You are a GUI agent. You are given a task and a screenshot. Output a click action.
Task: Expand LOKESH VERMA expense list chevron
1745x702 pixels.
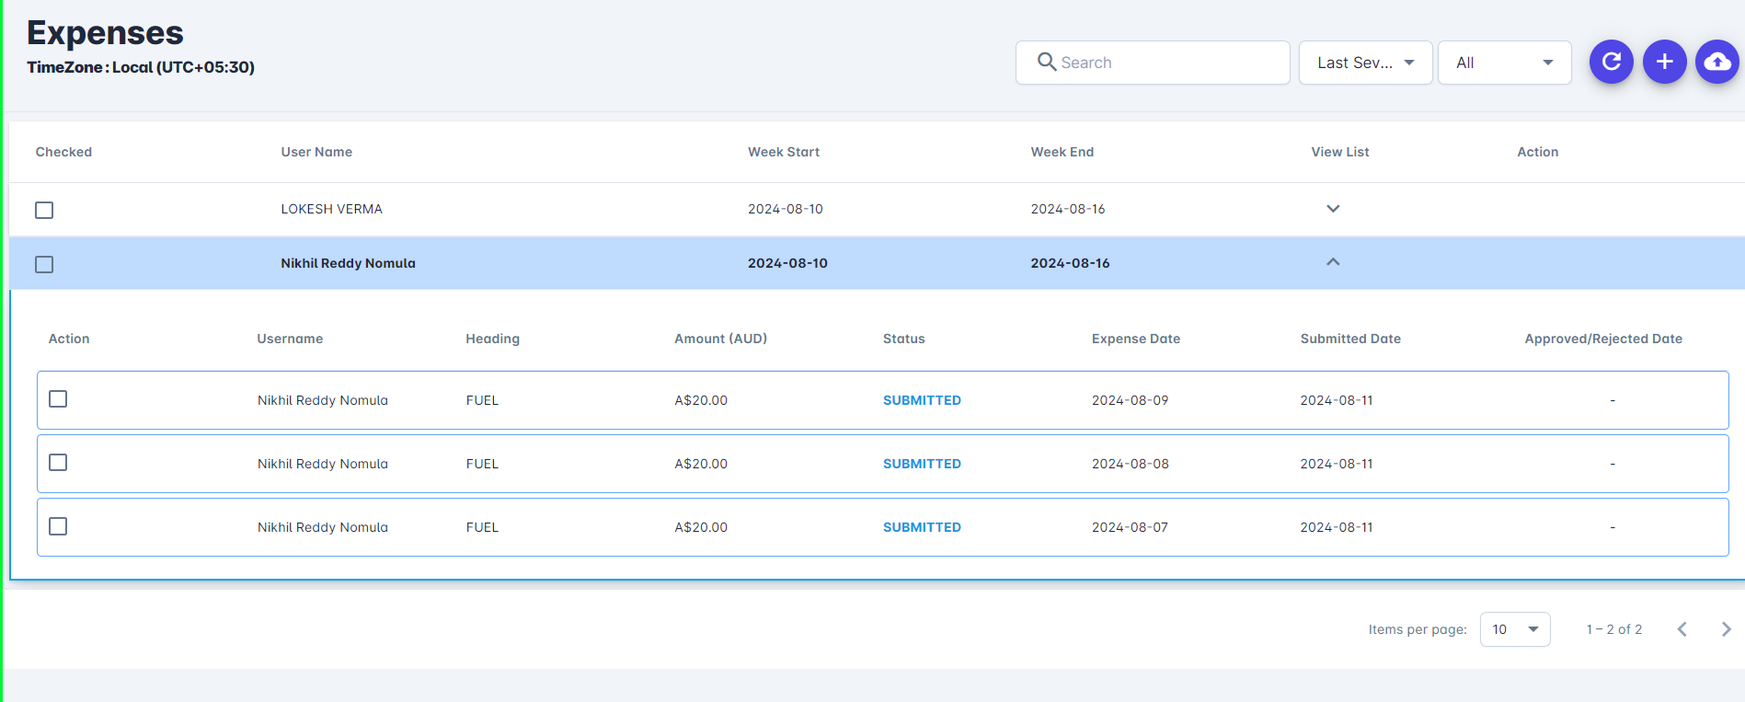pos(1332,209)
